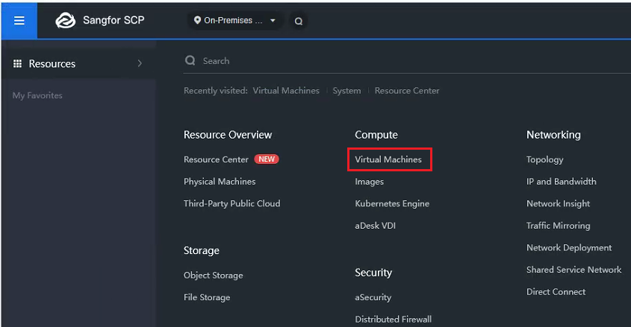Click the "Recently visited:" label
This screenshot has width=631, height=327.
(216, 91)
